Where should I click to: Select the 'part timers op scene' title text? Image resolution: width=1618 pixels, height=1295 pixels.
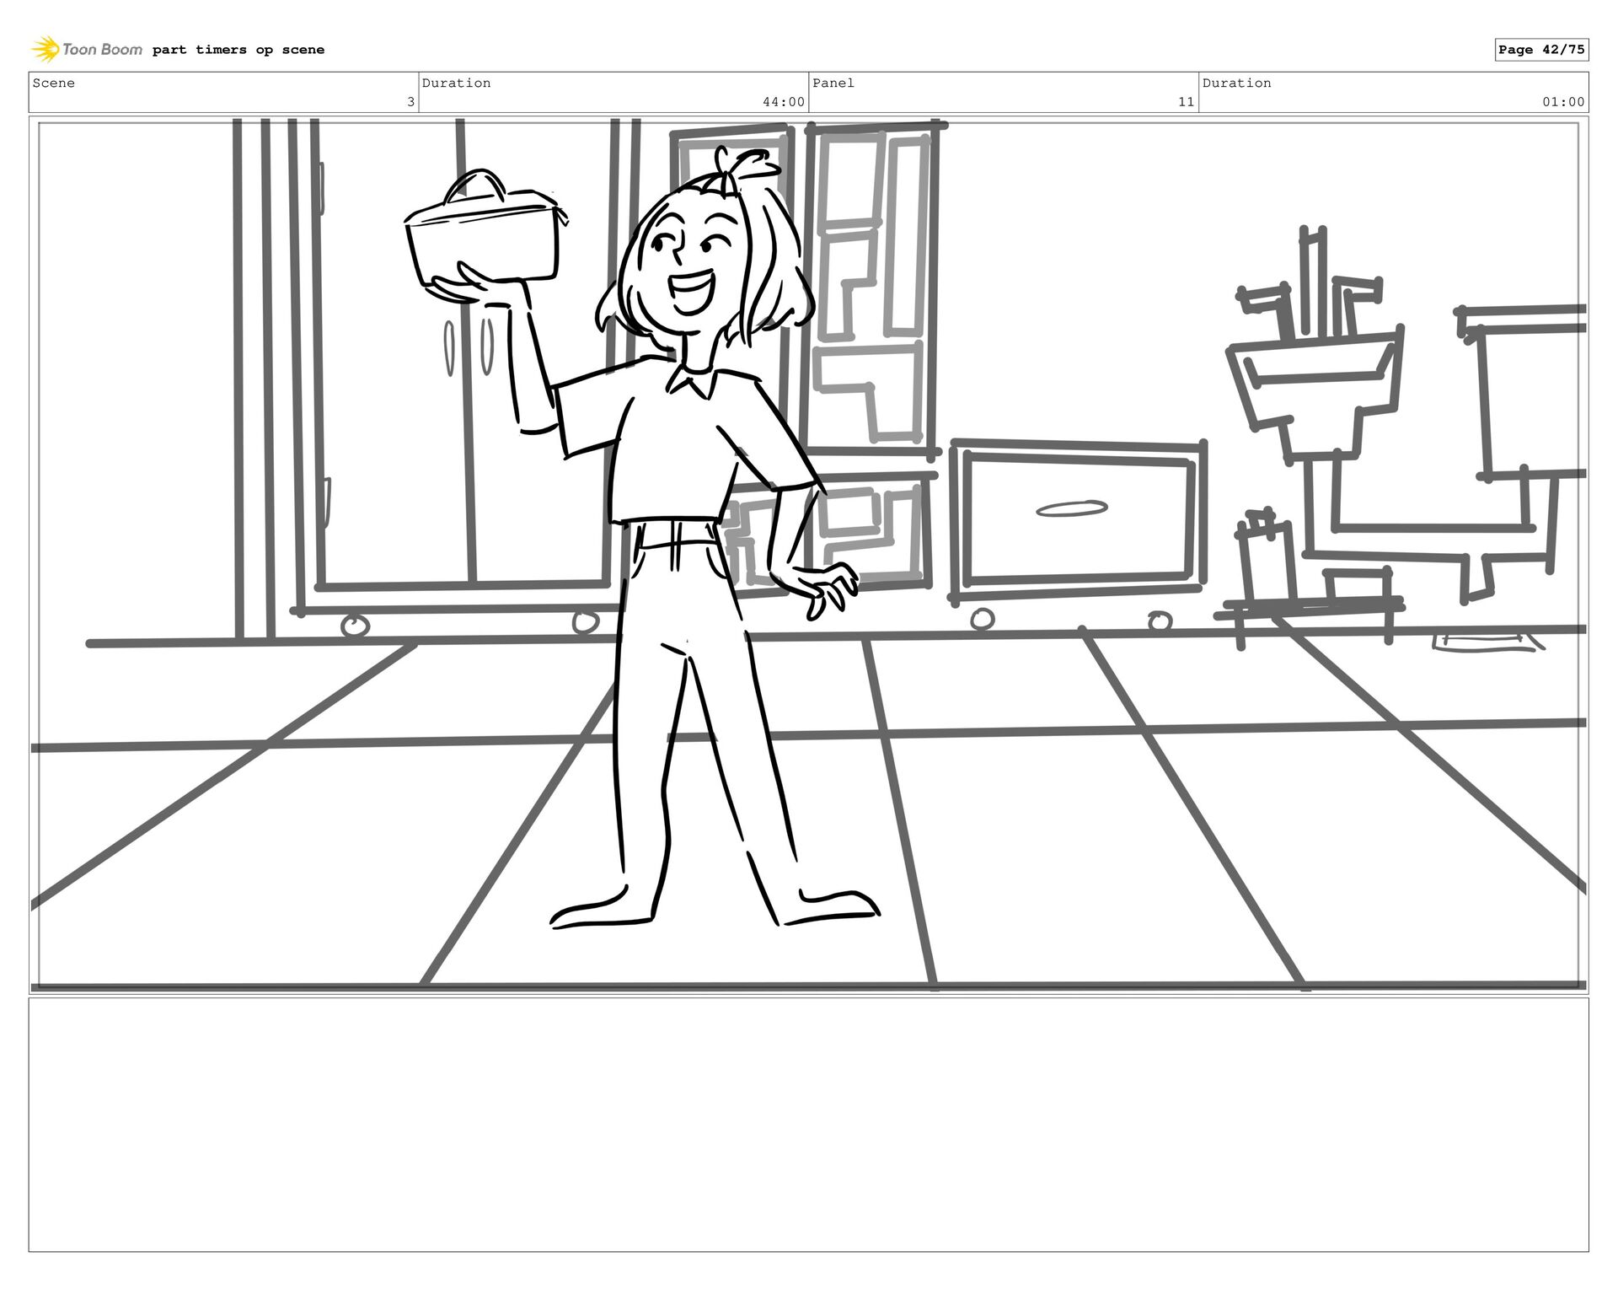click(x=238, y=50)
